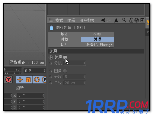153x114 pixels.
Task: Click the grip dots icon left of 模式
Action: tap(51, 20)
